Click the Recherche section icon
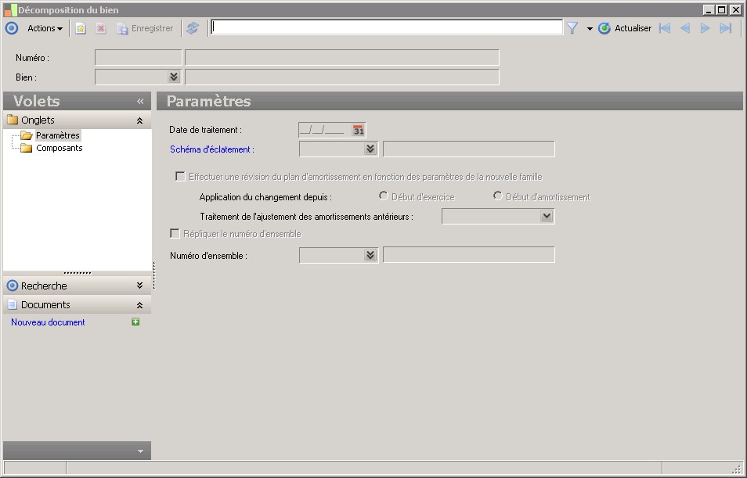Viewport: 747px width, 478px height. (x=13, y=286)
